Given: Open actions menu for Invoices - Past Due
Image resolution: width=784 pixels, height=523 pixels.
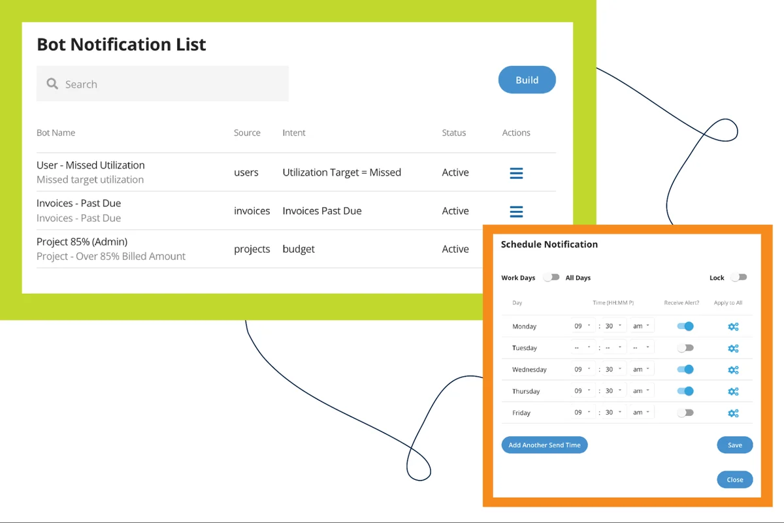Looking at the screenshot, I should click(516, 212).
